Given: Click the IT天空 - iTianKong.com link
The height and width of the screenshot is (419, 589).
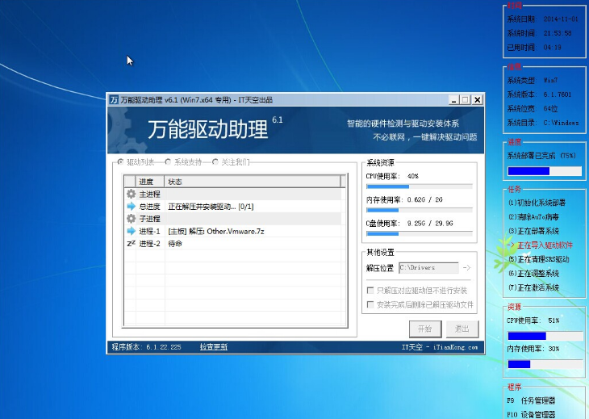Looking at the screenshot, I should [x=440, y=347].
